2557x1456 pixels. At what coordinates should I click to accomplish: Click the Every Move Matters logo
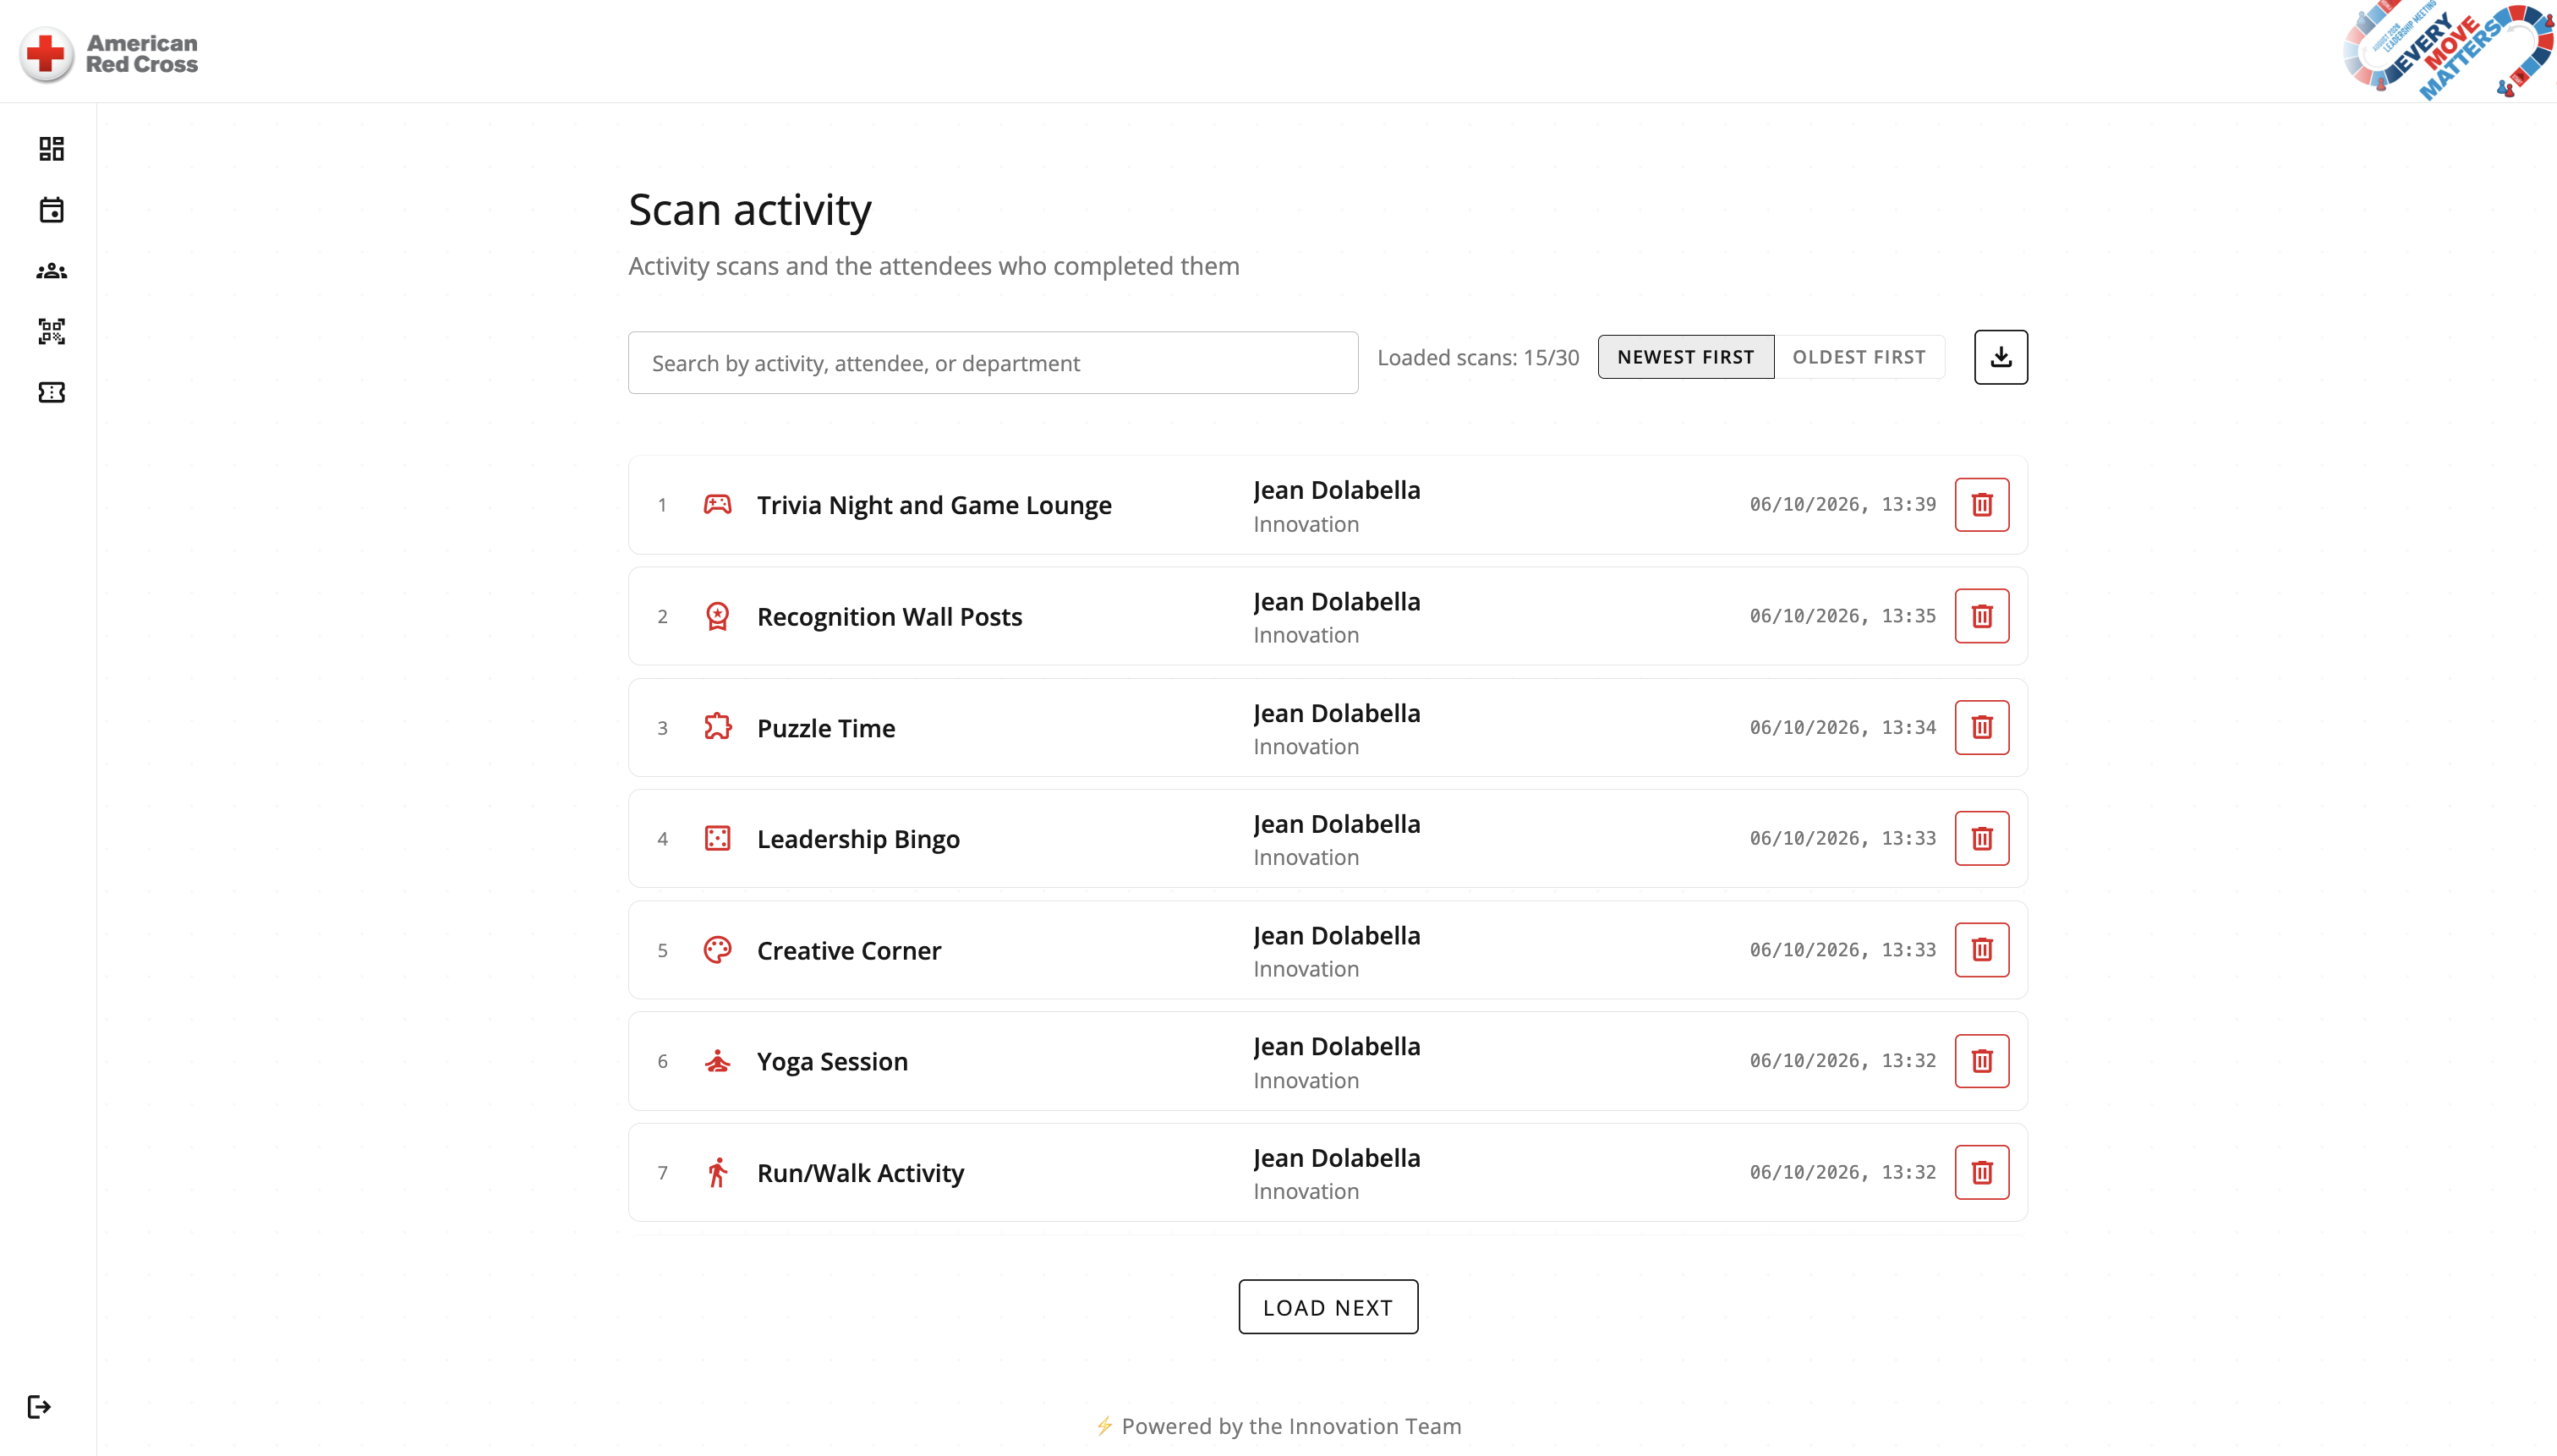coord(2447,50)
